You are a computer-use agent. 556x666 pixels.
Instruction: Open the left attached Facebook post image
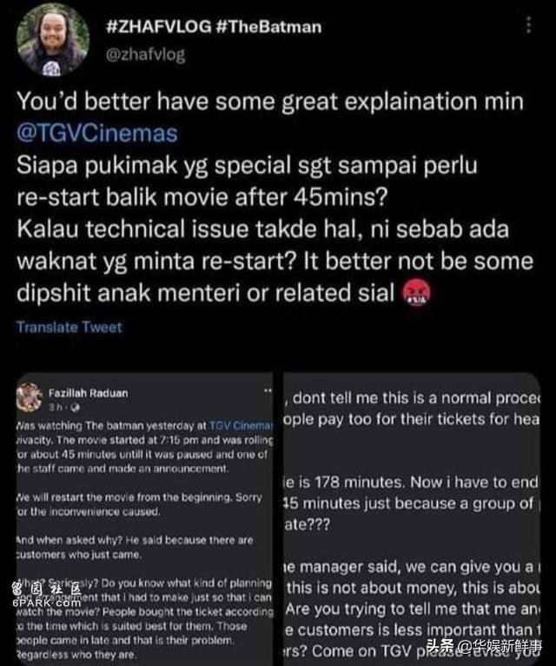[x=144, y=519]
